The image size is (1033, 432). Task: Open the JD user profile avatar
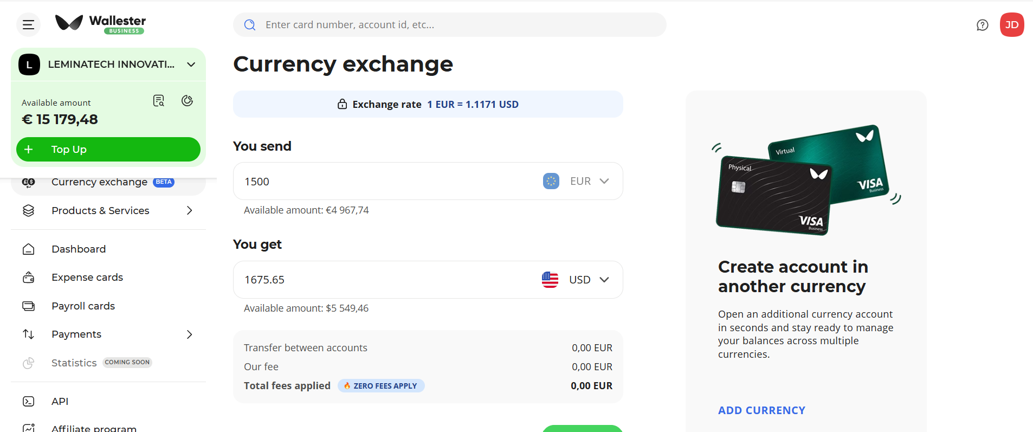[1011, 25]
